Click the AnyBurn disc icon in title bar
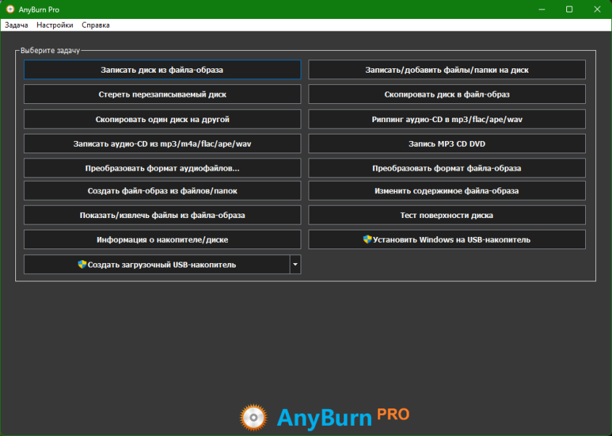612x436 pixels. (10, 9)
